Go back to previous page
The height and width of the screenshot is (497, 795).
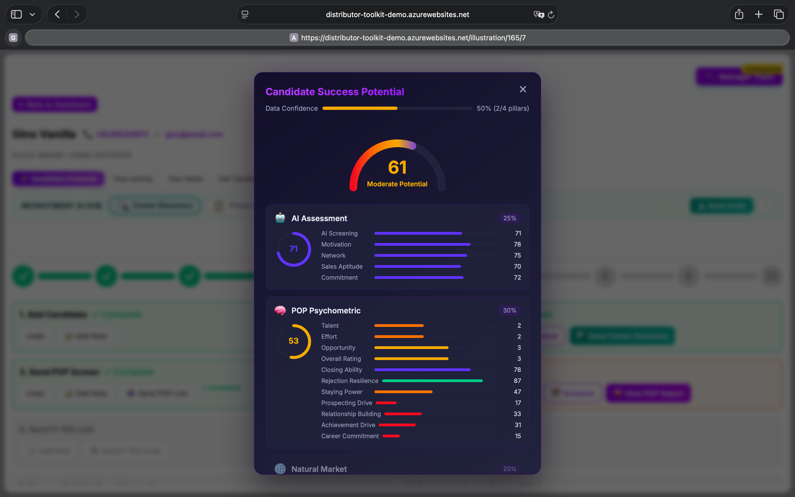pos(57,14)
